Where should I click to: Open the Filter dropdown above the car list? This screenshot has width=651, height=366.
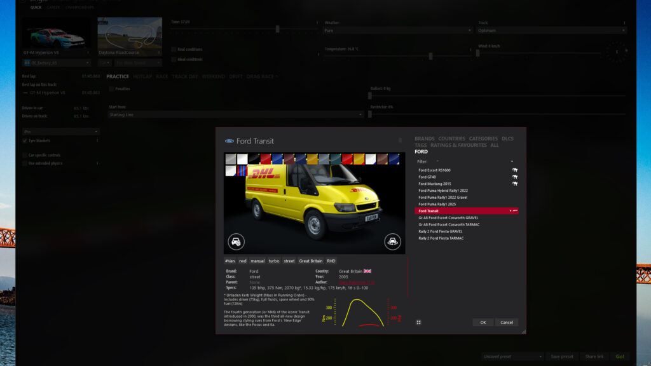point(474,161)
